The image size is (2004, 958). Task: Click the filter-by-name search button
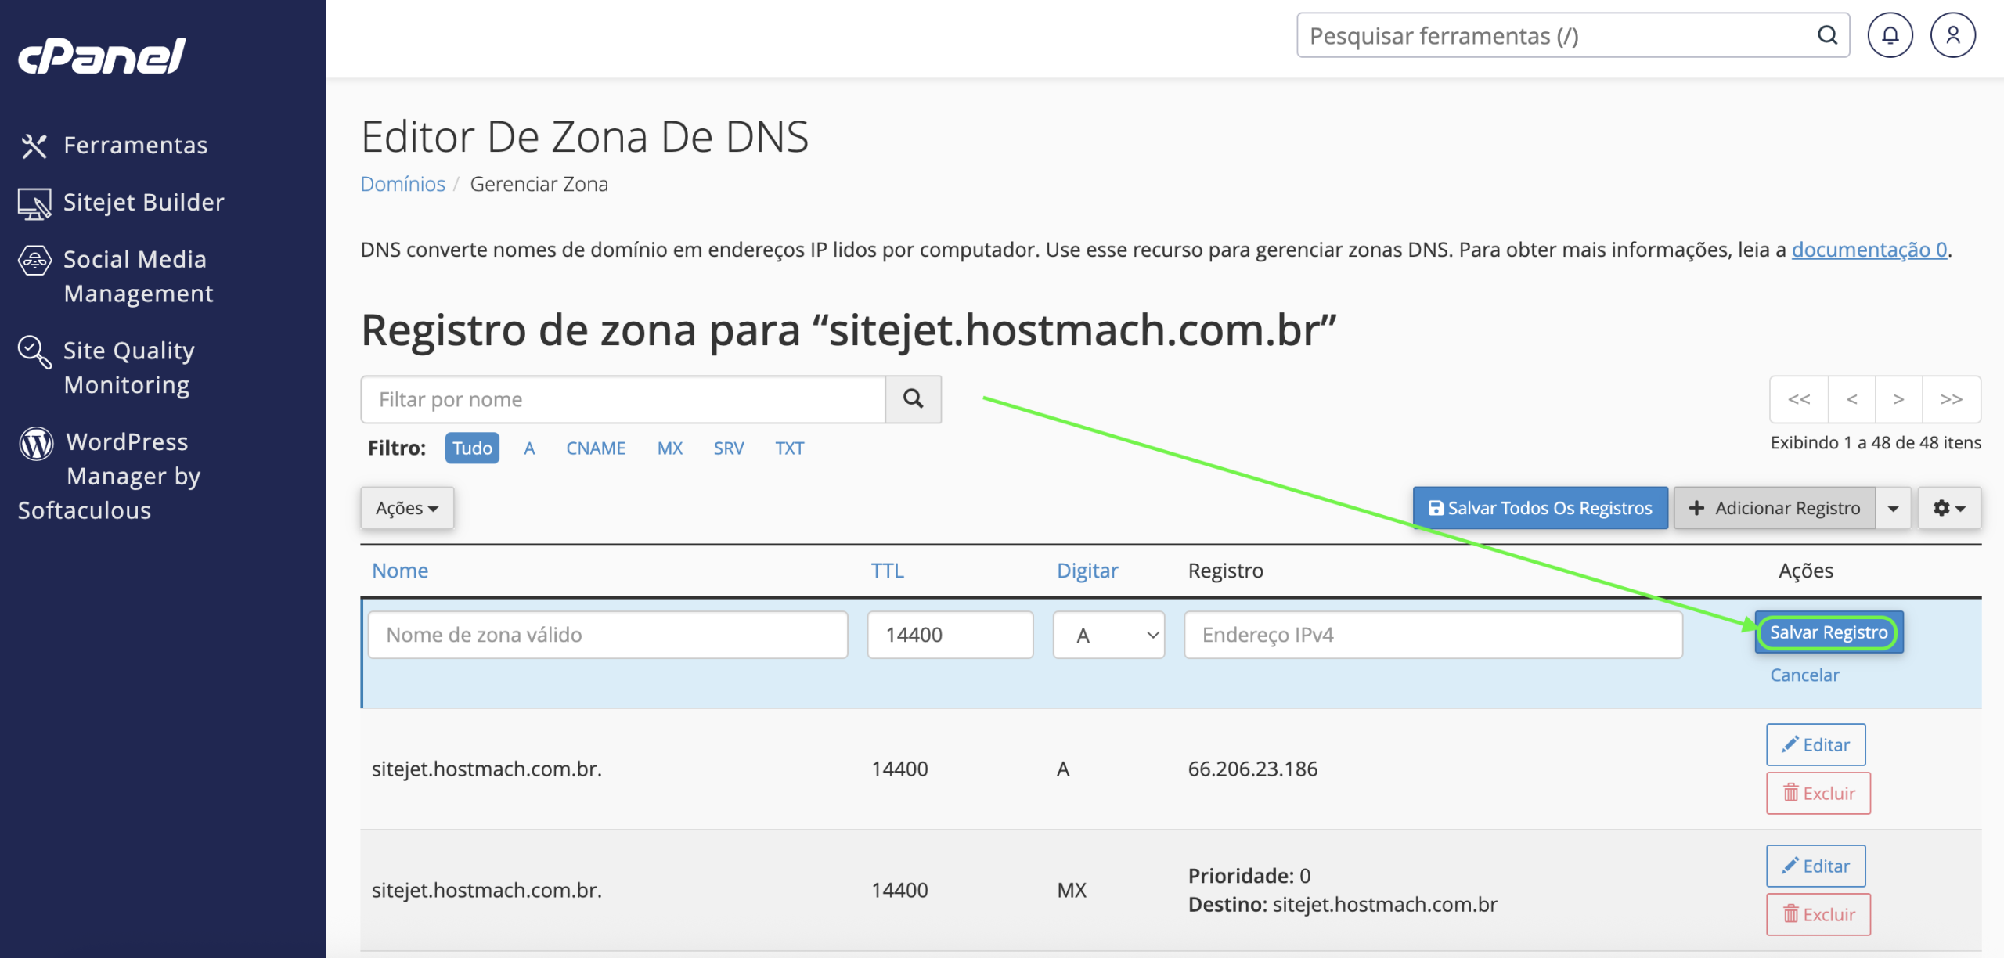(x=913, y=399)
